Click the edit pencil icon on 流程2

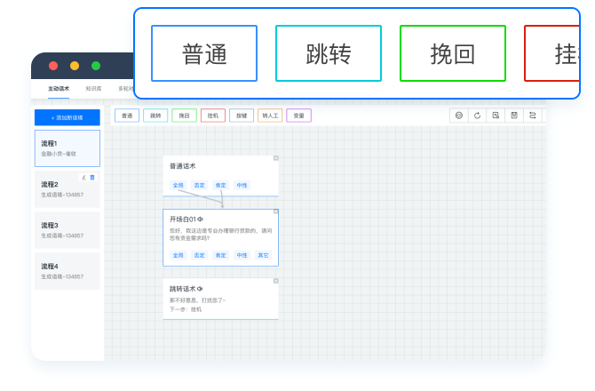click(84, 178)
